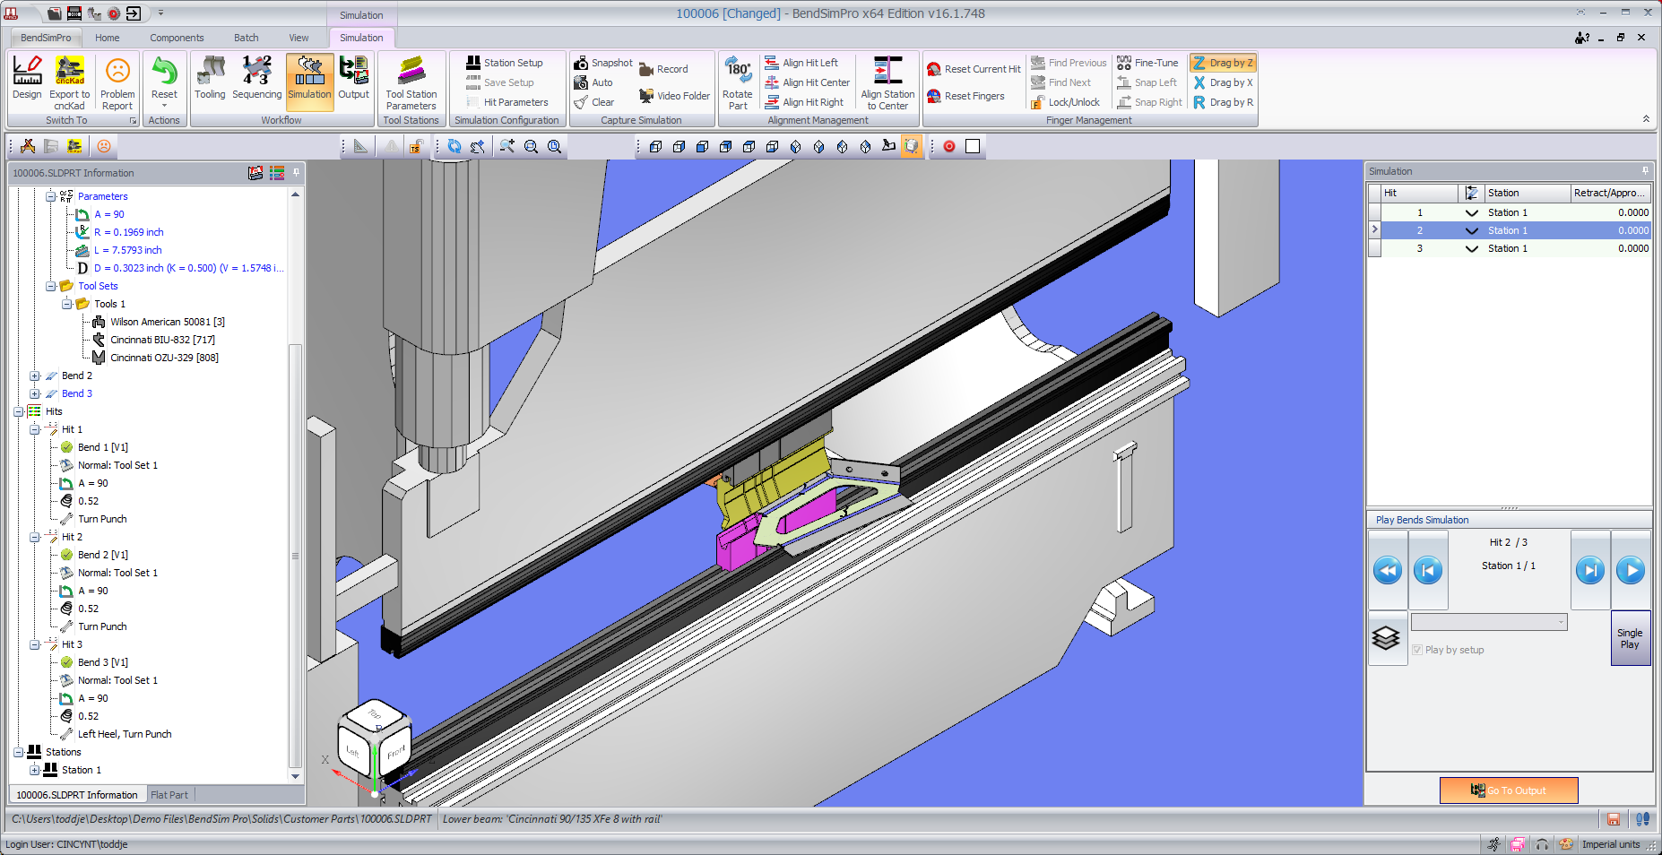Click Rotate Part 180° icon
Screen dimensions: 1662x855
738,82
